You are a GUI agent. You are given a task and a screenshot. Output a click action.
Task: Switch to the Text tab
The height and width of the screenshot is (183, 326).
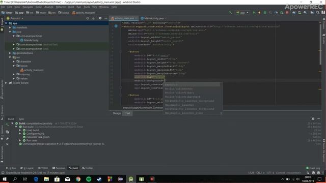128,113
